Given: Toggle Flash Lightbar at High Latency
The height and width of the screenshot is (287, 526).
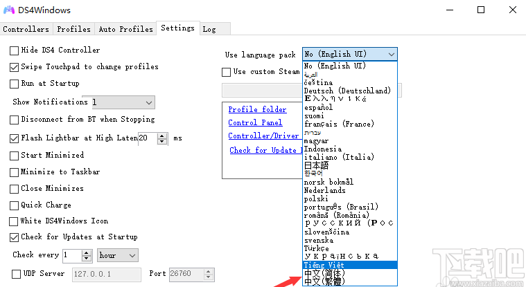Looking at the screenshot, I should coord(14,138).
